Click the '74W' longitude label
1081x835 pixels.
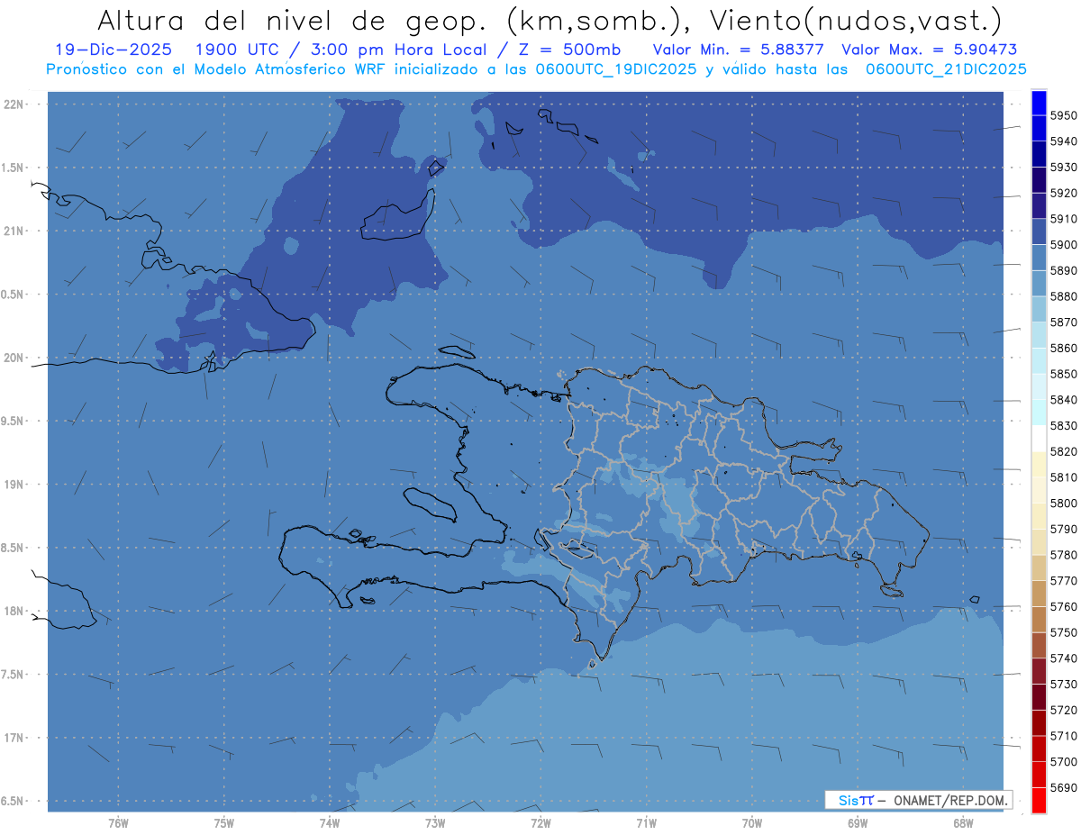(330, 822)
